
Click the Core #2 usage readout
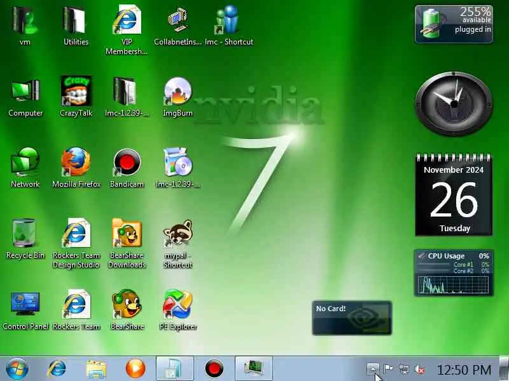pyautogui.click(x=471, y=271)
